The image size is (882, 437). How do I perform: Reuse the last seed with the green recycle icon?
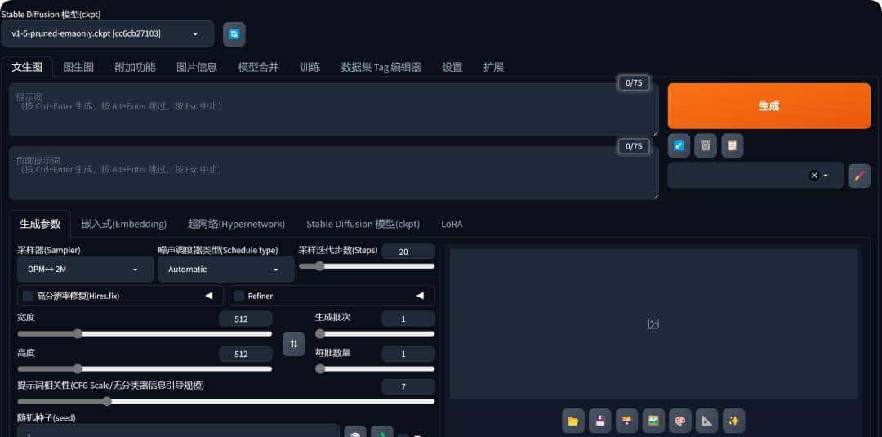[x=382, y=431]
